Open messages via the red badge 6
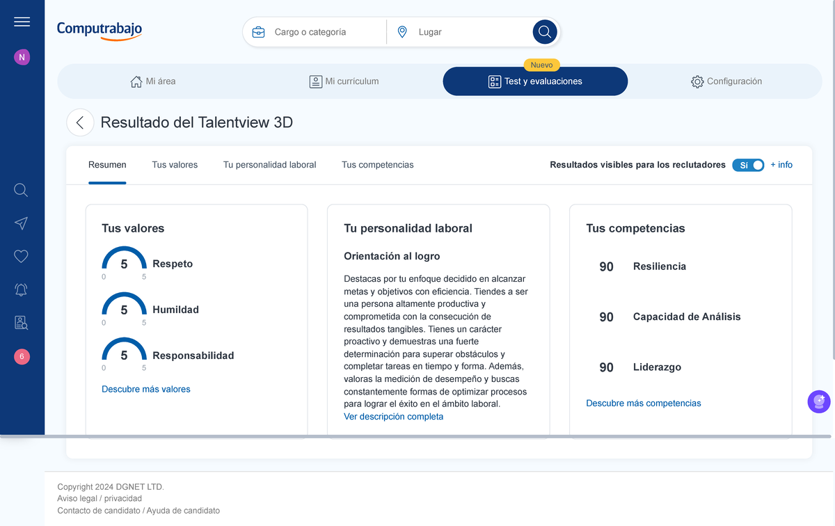Viewport: 835px width, 526px height. pos(22,356)
